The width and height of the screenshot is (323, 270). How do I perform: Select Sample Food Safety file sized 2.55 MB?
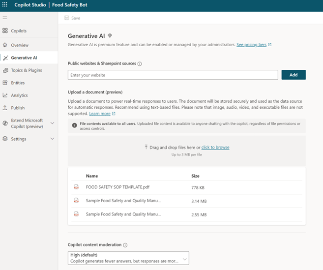(123, 214)
